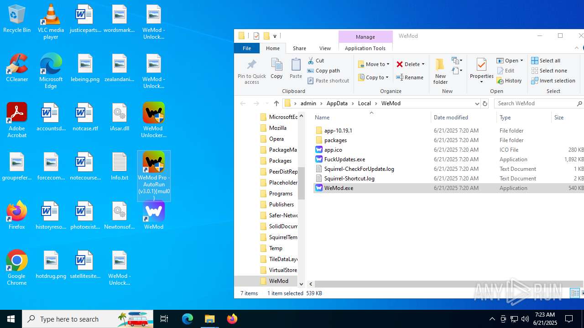The image size is (584, 328).
Task: Click Select all in ribbon
Action: coord(546,61)
